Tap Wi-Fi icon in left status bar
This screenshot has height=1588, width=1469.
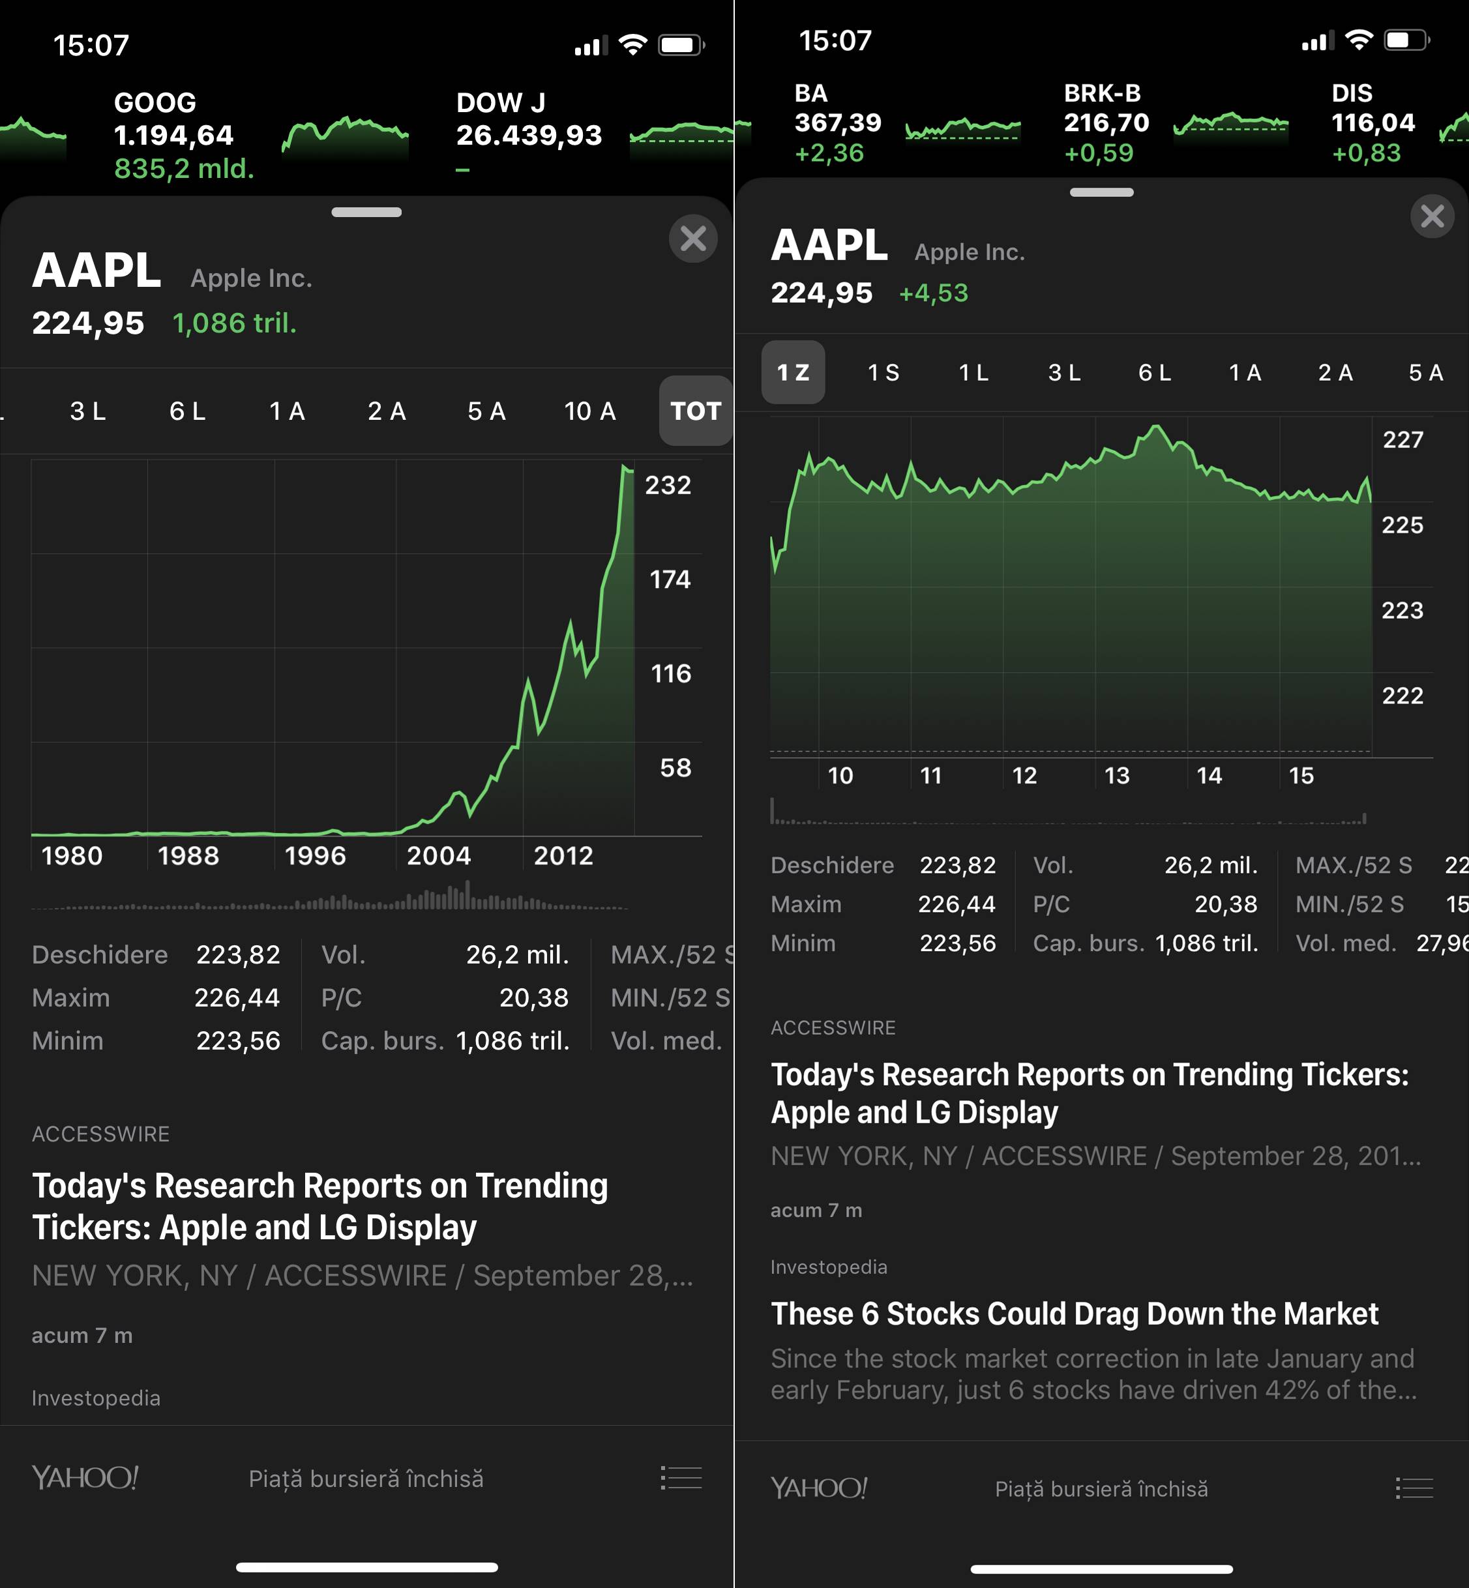pos(632,44)
